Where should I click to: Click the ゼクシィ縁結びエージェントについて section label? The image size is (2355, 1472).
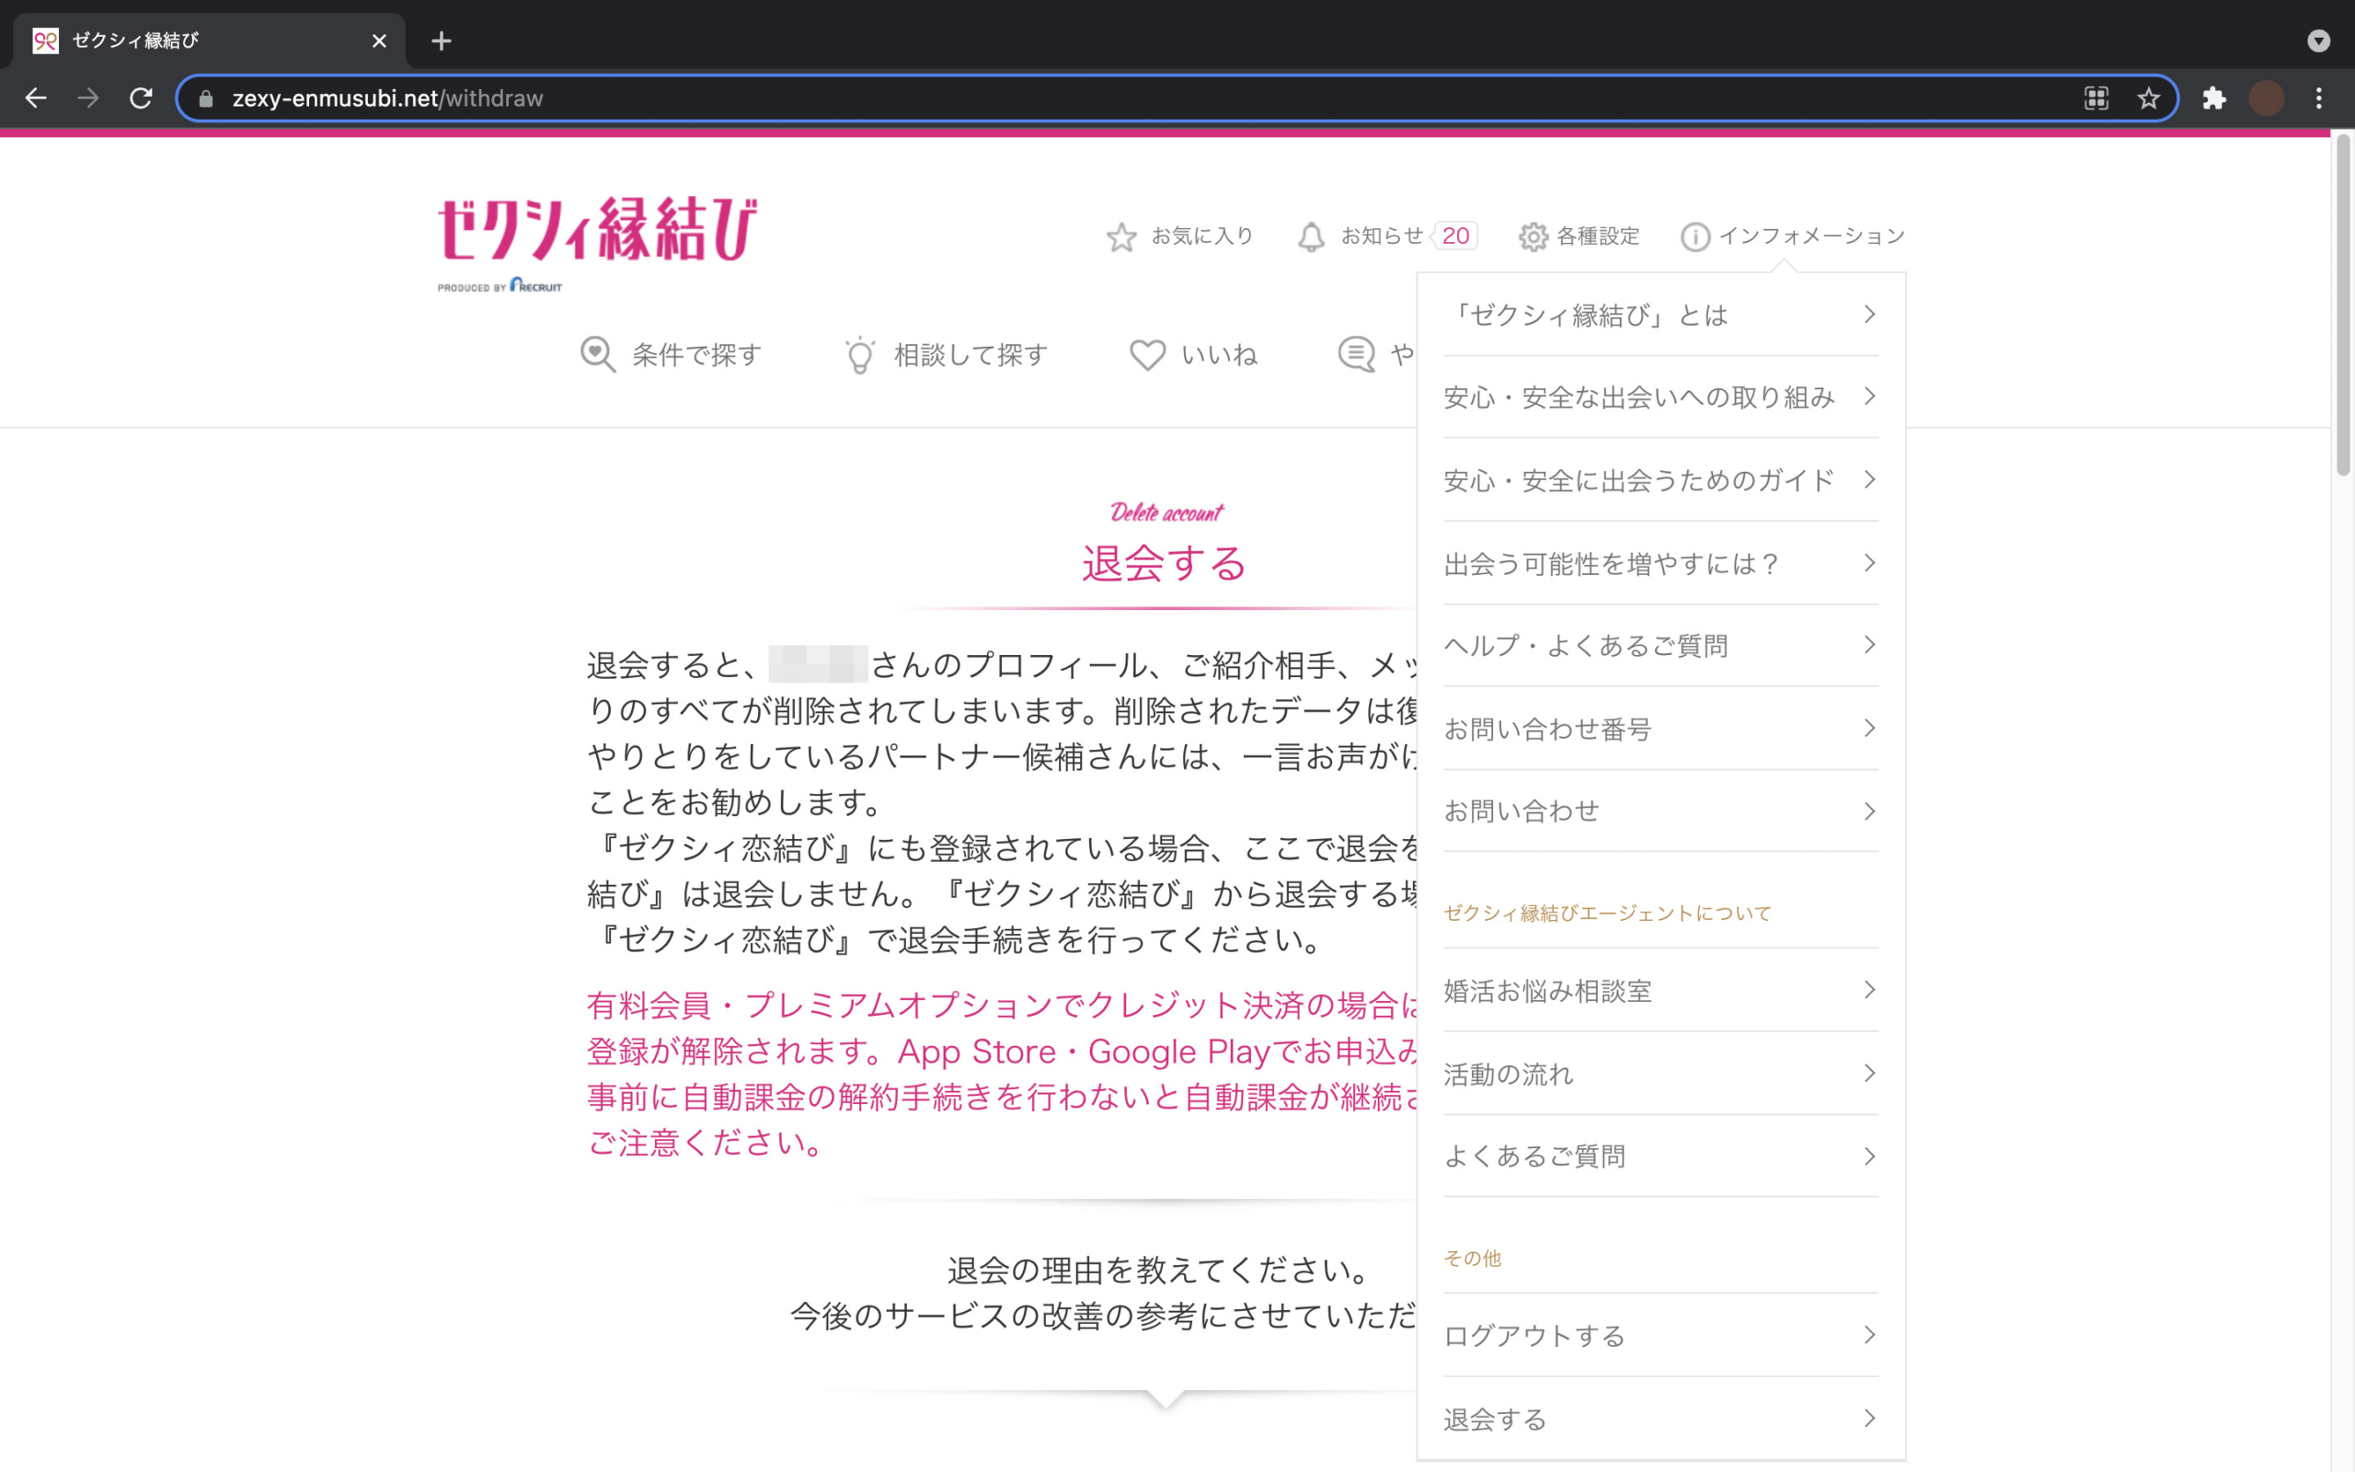[x=1607, y=914]
